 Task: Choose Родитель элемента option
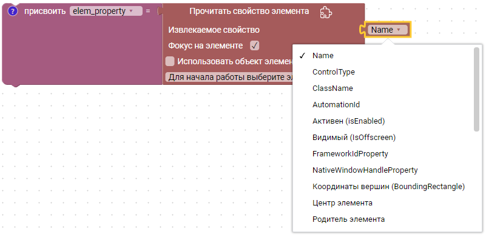point(349,219)
